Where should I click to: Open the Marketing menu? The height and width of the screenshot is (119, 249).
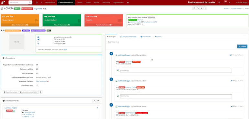pos(106,3)
